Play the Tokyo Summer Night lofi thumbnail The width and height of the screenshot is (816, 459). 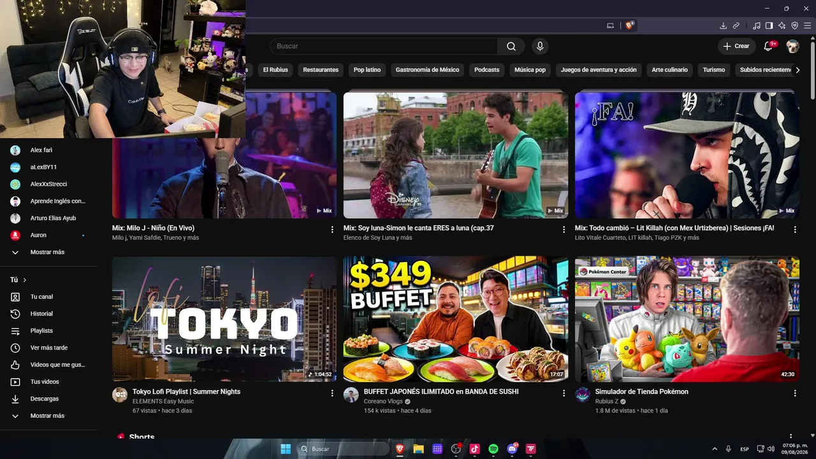pos(224,319)
